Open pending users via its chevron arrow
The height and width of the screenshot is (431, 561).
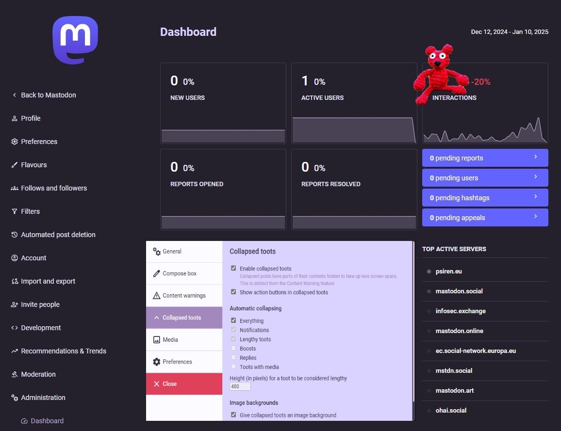[x=536, y=177]
